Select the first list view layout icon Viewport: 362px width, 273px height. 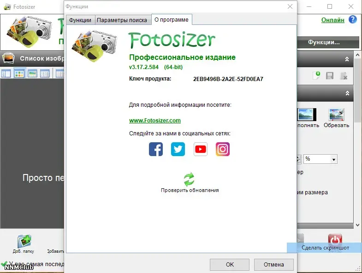(x=6, y=74)
